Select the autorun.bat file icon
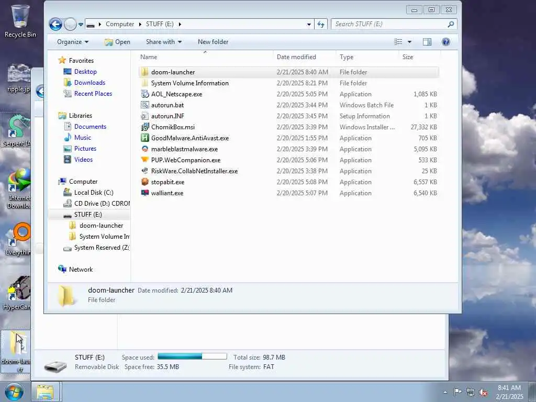 [x=144, y=105]
